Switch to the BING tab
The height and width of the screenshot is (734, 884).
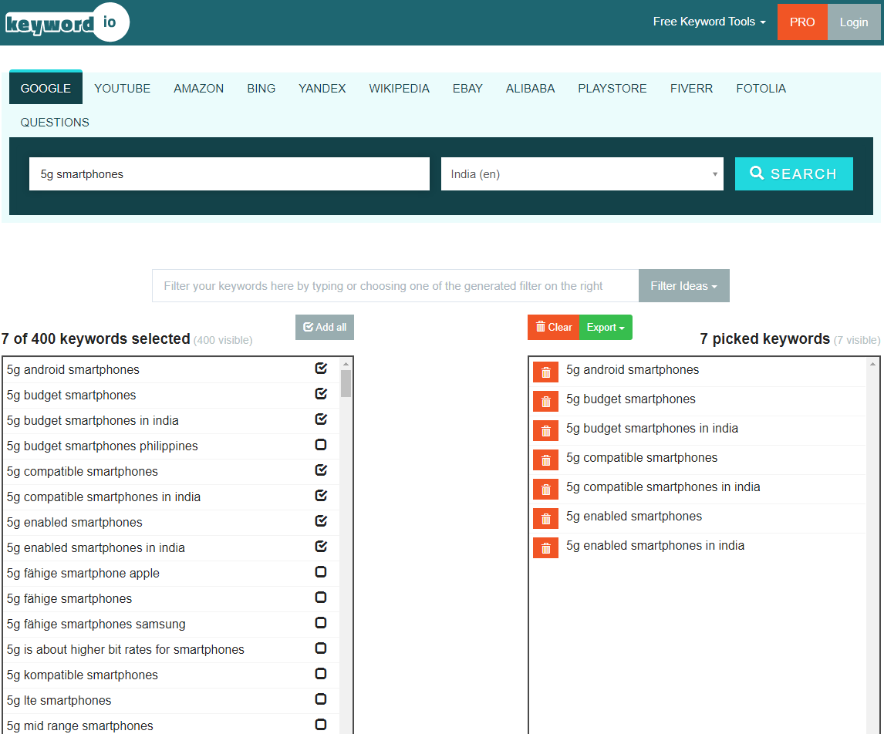[x=261, y=89]
